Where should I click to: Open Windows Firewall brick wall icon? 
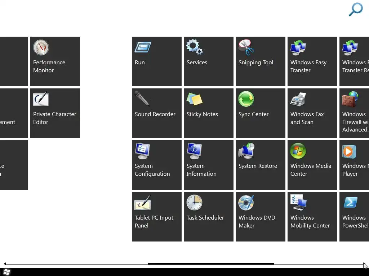pyautogui.click(x=350, y=99)
